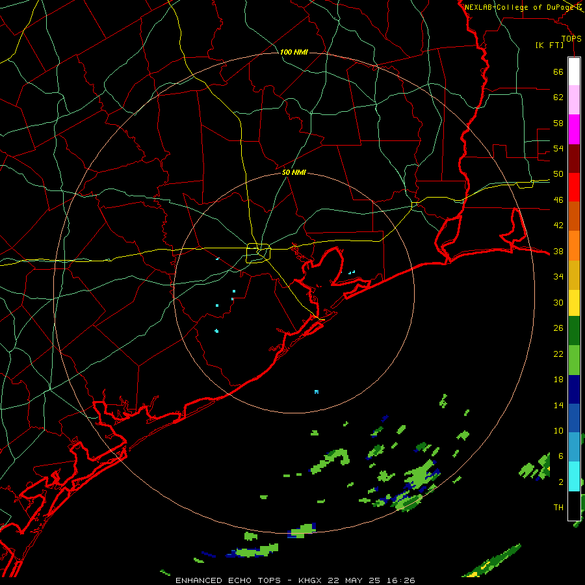Click the 26 legend value

tap(558, 328)
